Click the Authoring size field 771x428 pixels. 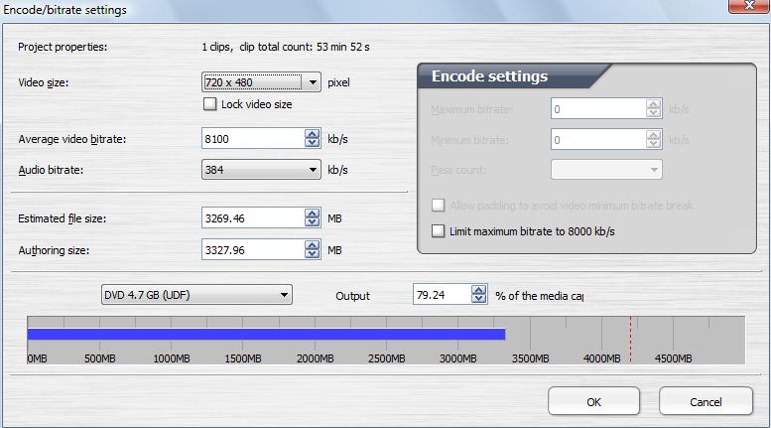(x=253, y=249)
